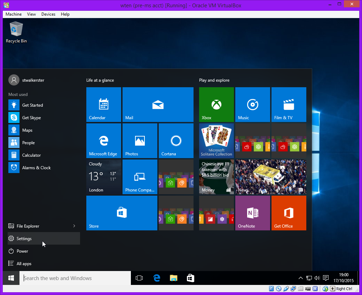Image resolution: width=362 pixels, height=295 pixels.
Task: Click the Task View taskbar icon
Action: tap(139, 278)
